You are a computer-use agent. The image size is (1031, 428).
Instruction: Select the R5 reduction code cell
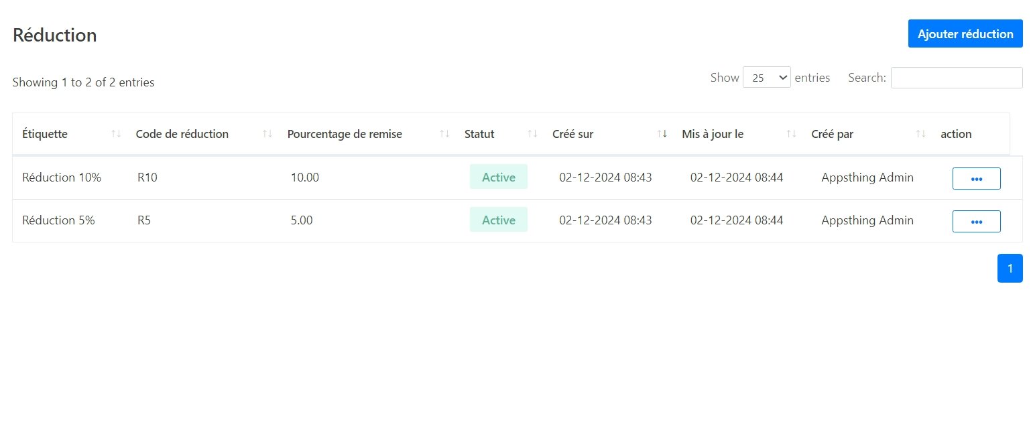click(x=144, y=220)
